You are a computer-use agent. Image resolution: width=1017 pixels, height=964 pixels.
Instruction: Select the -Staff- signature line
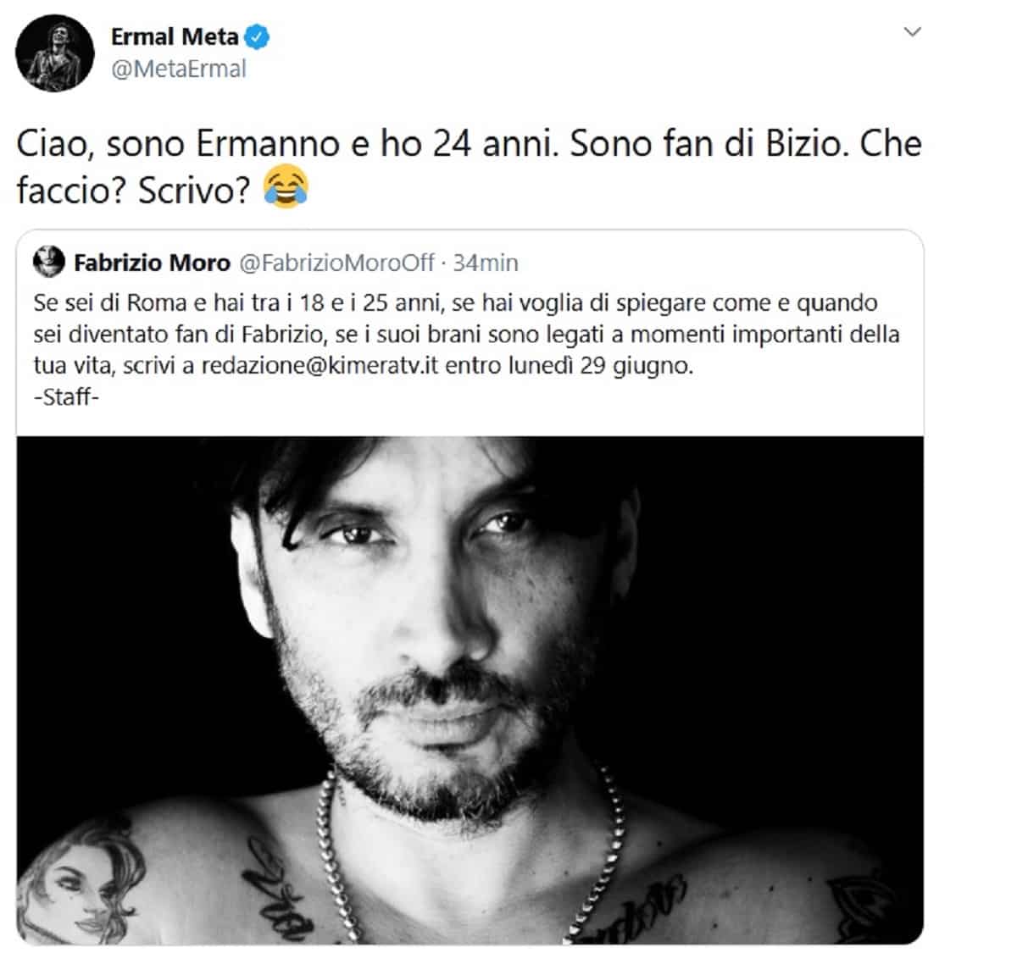[x=66, y=398]
